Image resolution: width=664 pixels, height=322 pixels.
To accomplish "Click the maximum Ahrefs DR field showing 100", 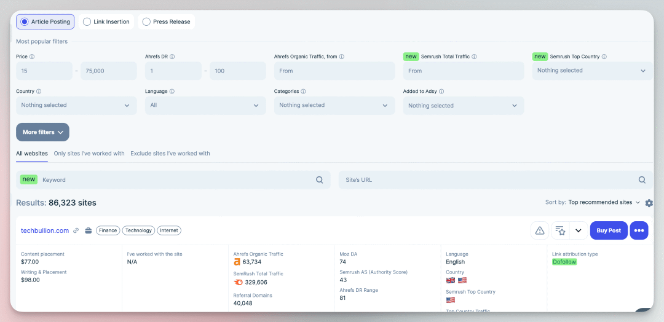I will [238, 71].
